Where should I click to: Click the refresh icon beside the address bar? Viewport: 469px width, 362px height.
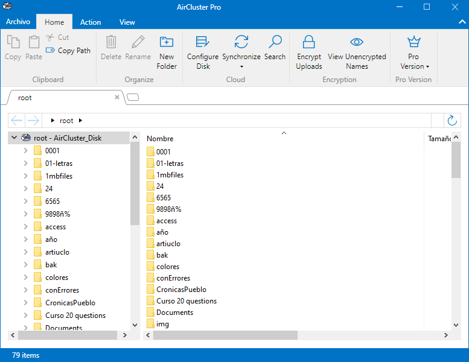click(x=452, y=120)
